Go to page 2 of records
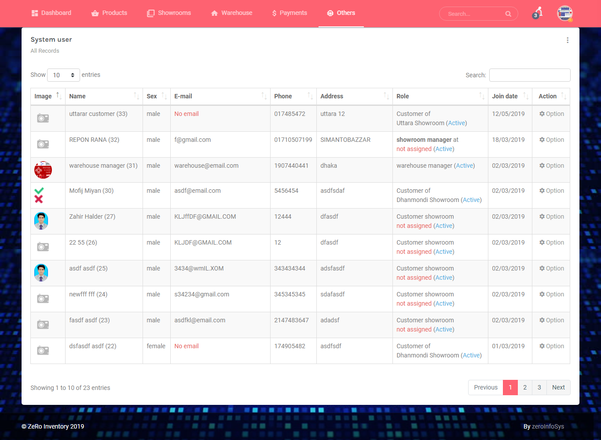This screenshot has width=601, height=440. (525, 387)
